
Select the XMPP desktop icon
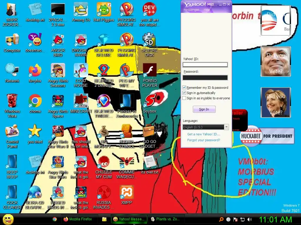126,195
